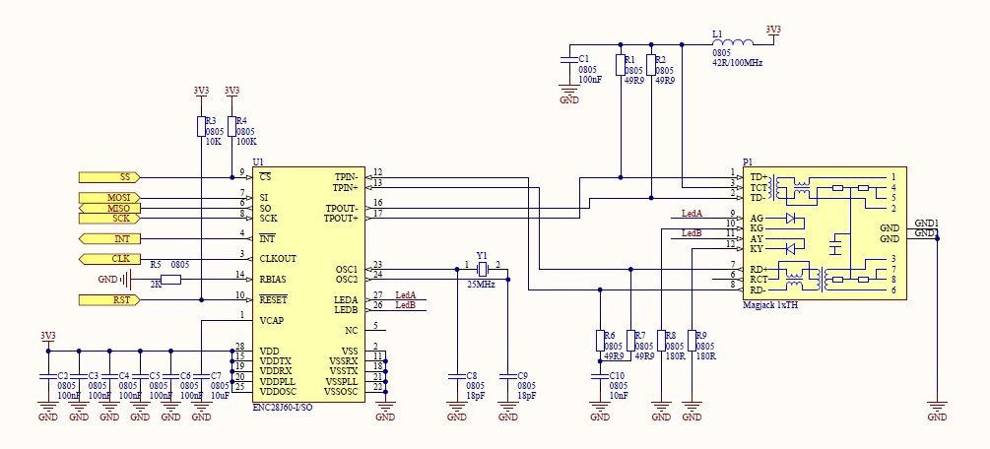Click the OSC1 pin name
Screen dimensions: 990x449
(x=348, y=270)
